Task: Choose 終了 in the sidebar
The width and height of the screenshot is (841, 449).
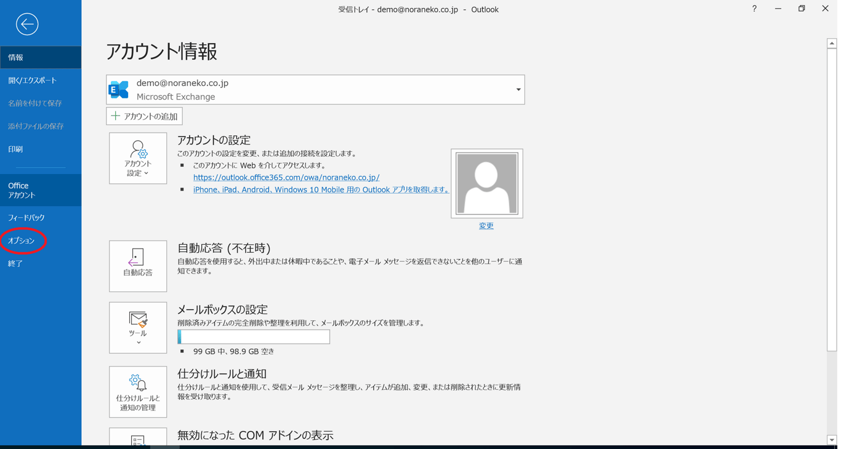Action: pyautogui.click(x=41, y=263)
